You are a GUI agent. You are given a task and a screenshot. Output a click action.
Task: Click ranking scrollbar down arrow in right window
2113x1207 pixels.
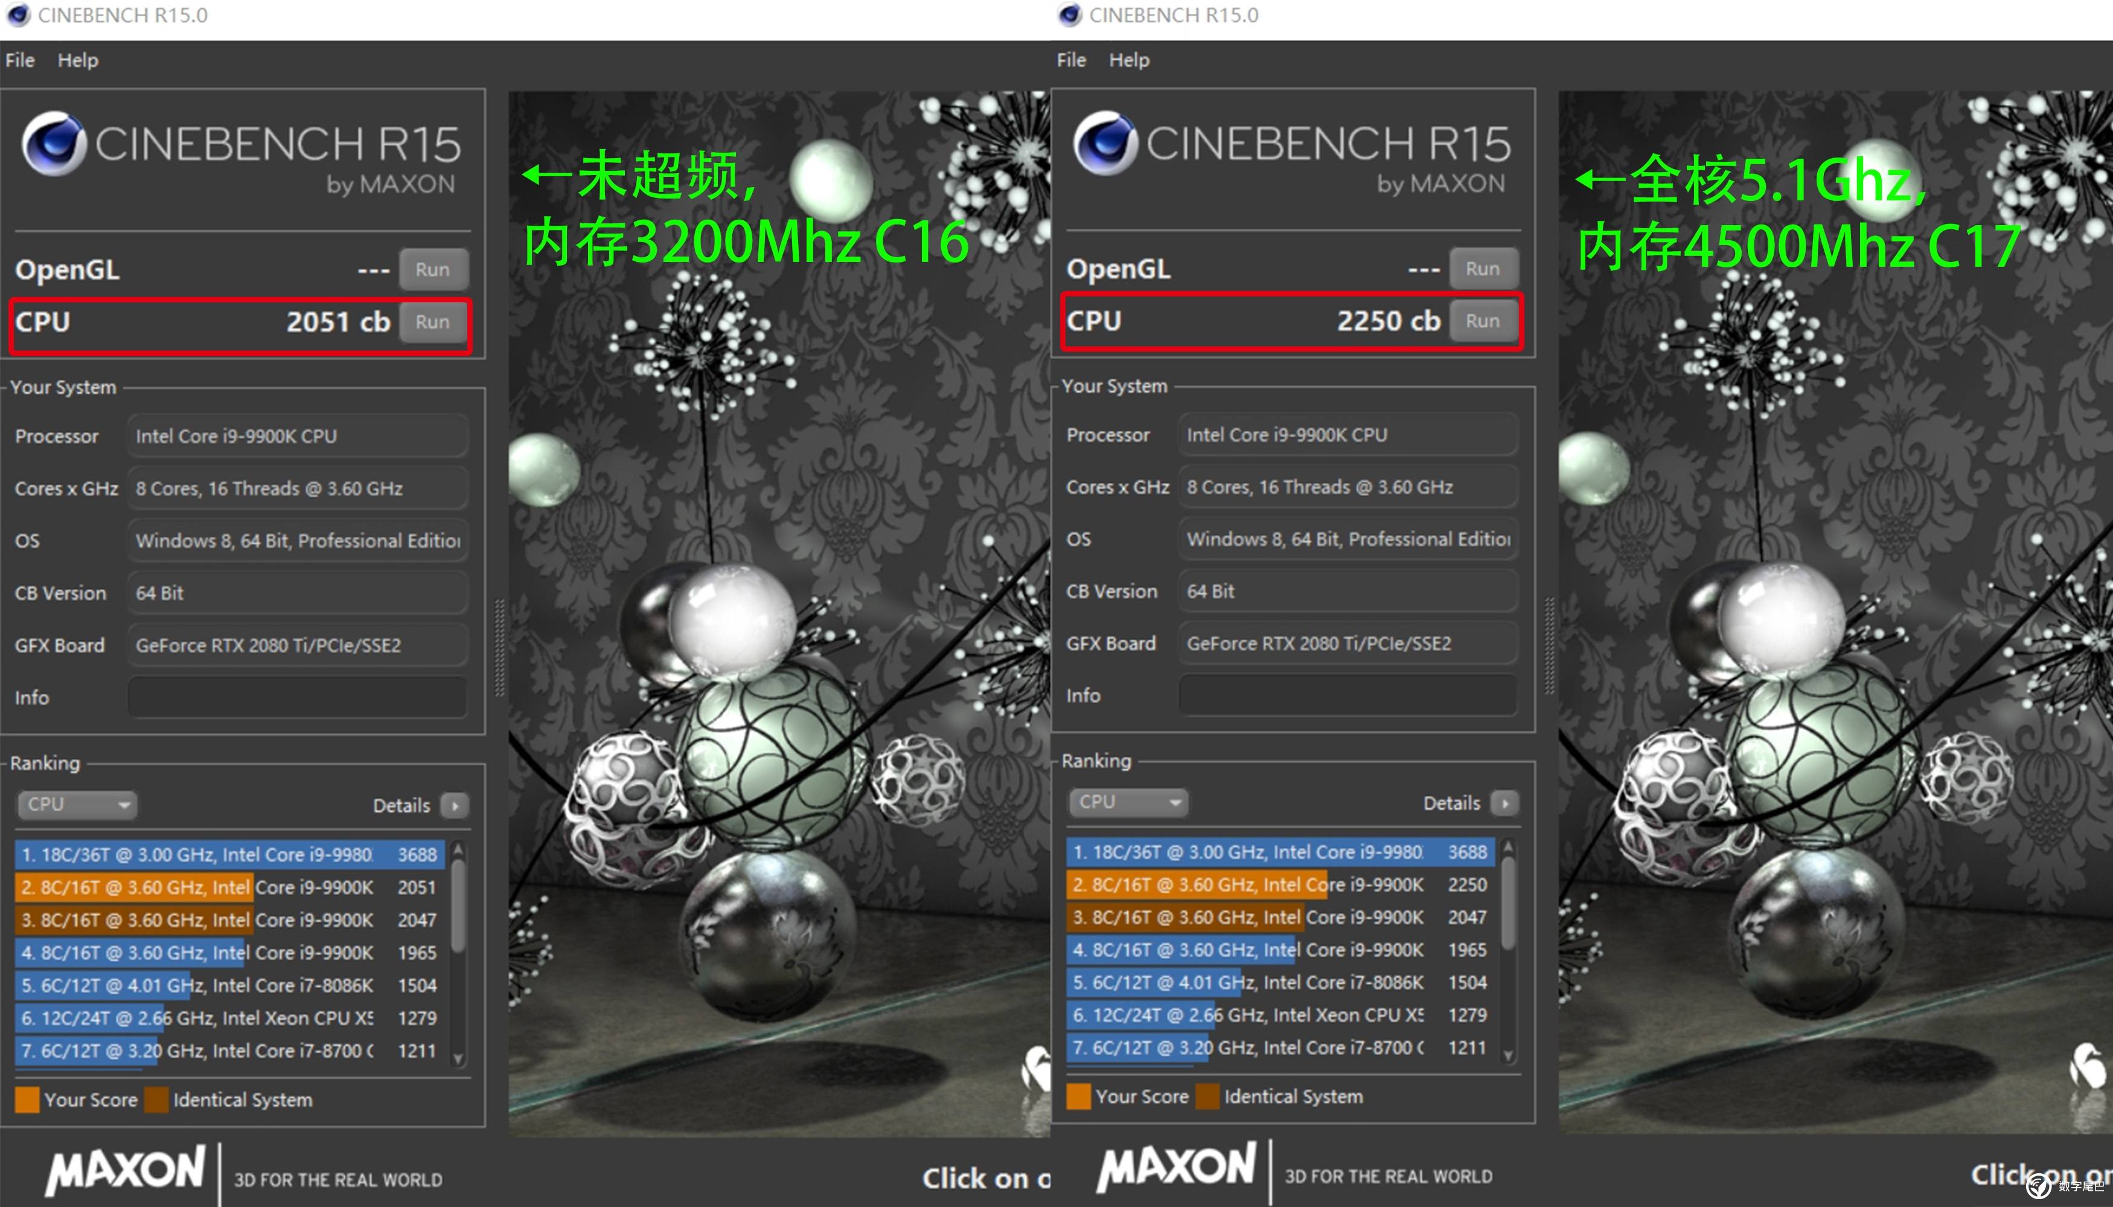(1509, 1056)
